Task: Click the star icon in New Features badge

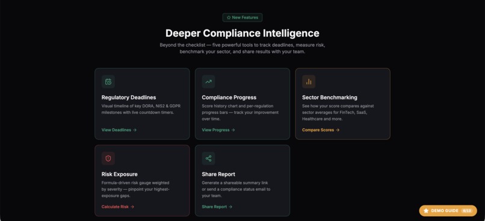Action: coord(229,17)
